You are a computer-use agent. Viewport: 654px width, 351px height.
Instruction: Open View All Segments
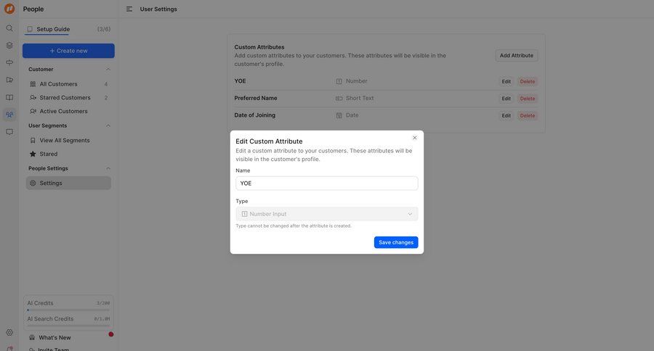point(68,140)
